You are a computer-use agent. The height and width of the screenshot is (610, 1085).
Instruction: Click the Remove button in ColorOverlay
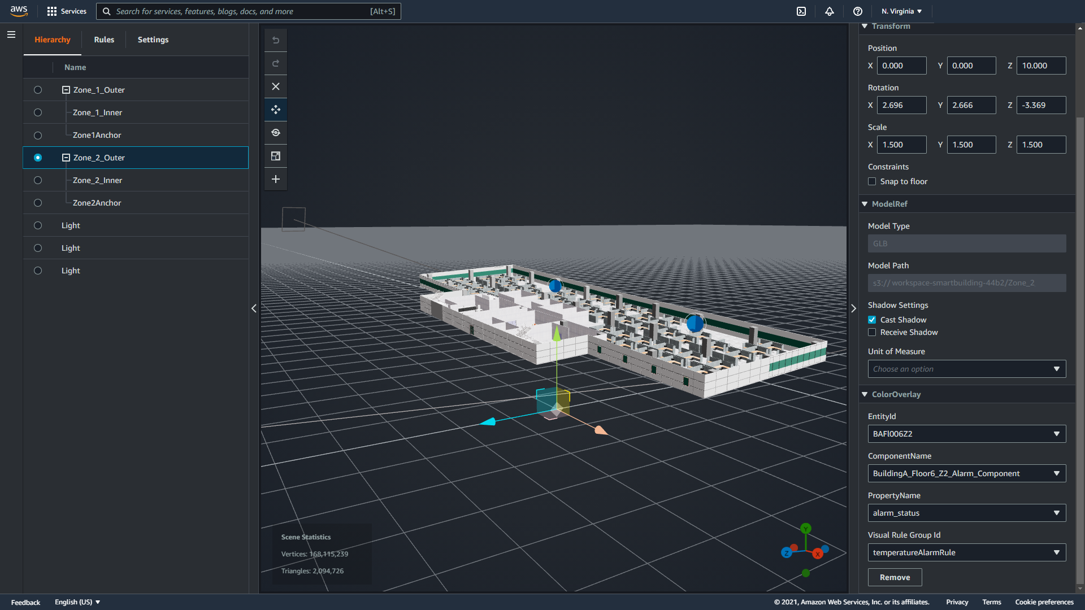point(895,577)
